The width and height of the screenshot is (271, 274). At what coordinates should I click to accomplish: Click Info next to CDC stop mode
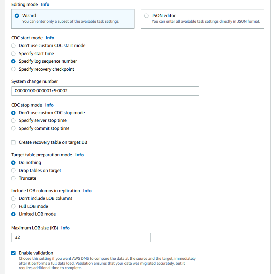point(49,105)
